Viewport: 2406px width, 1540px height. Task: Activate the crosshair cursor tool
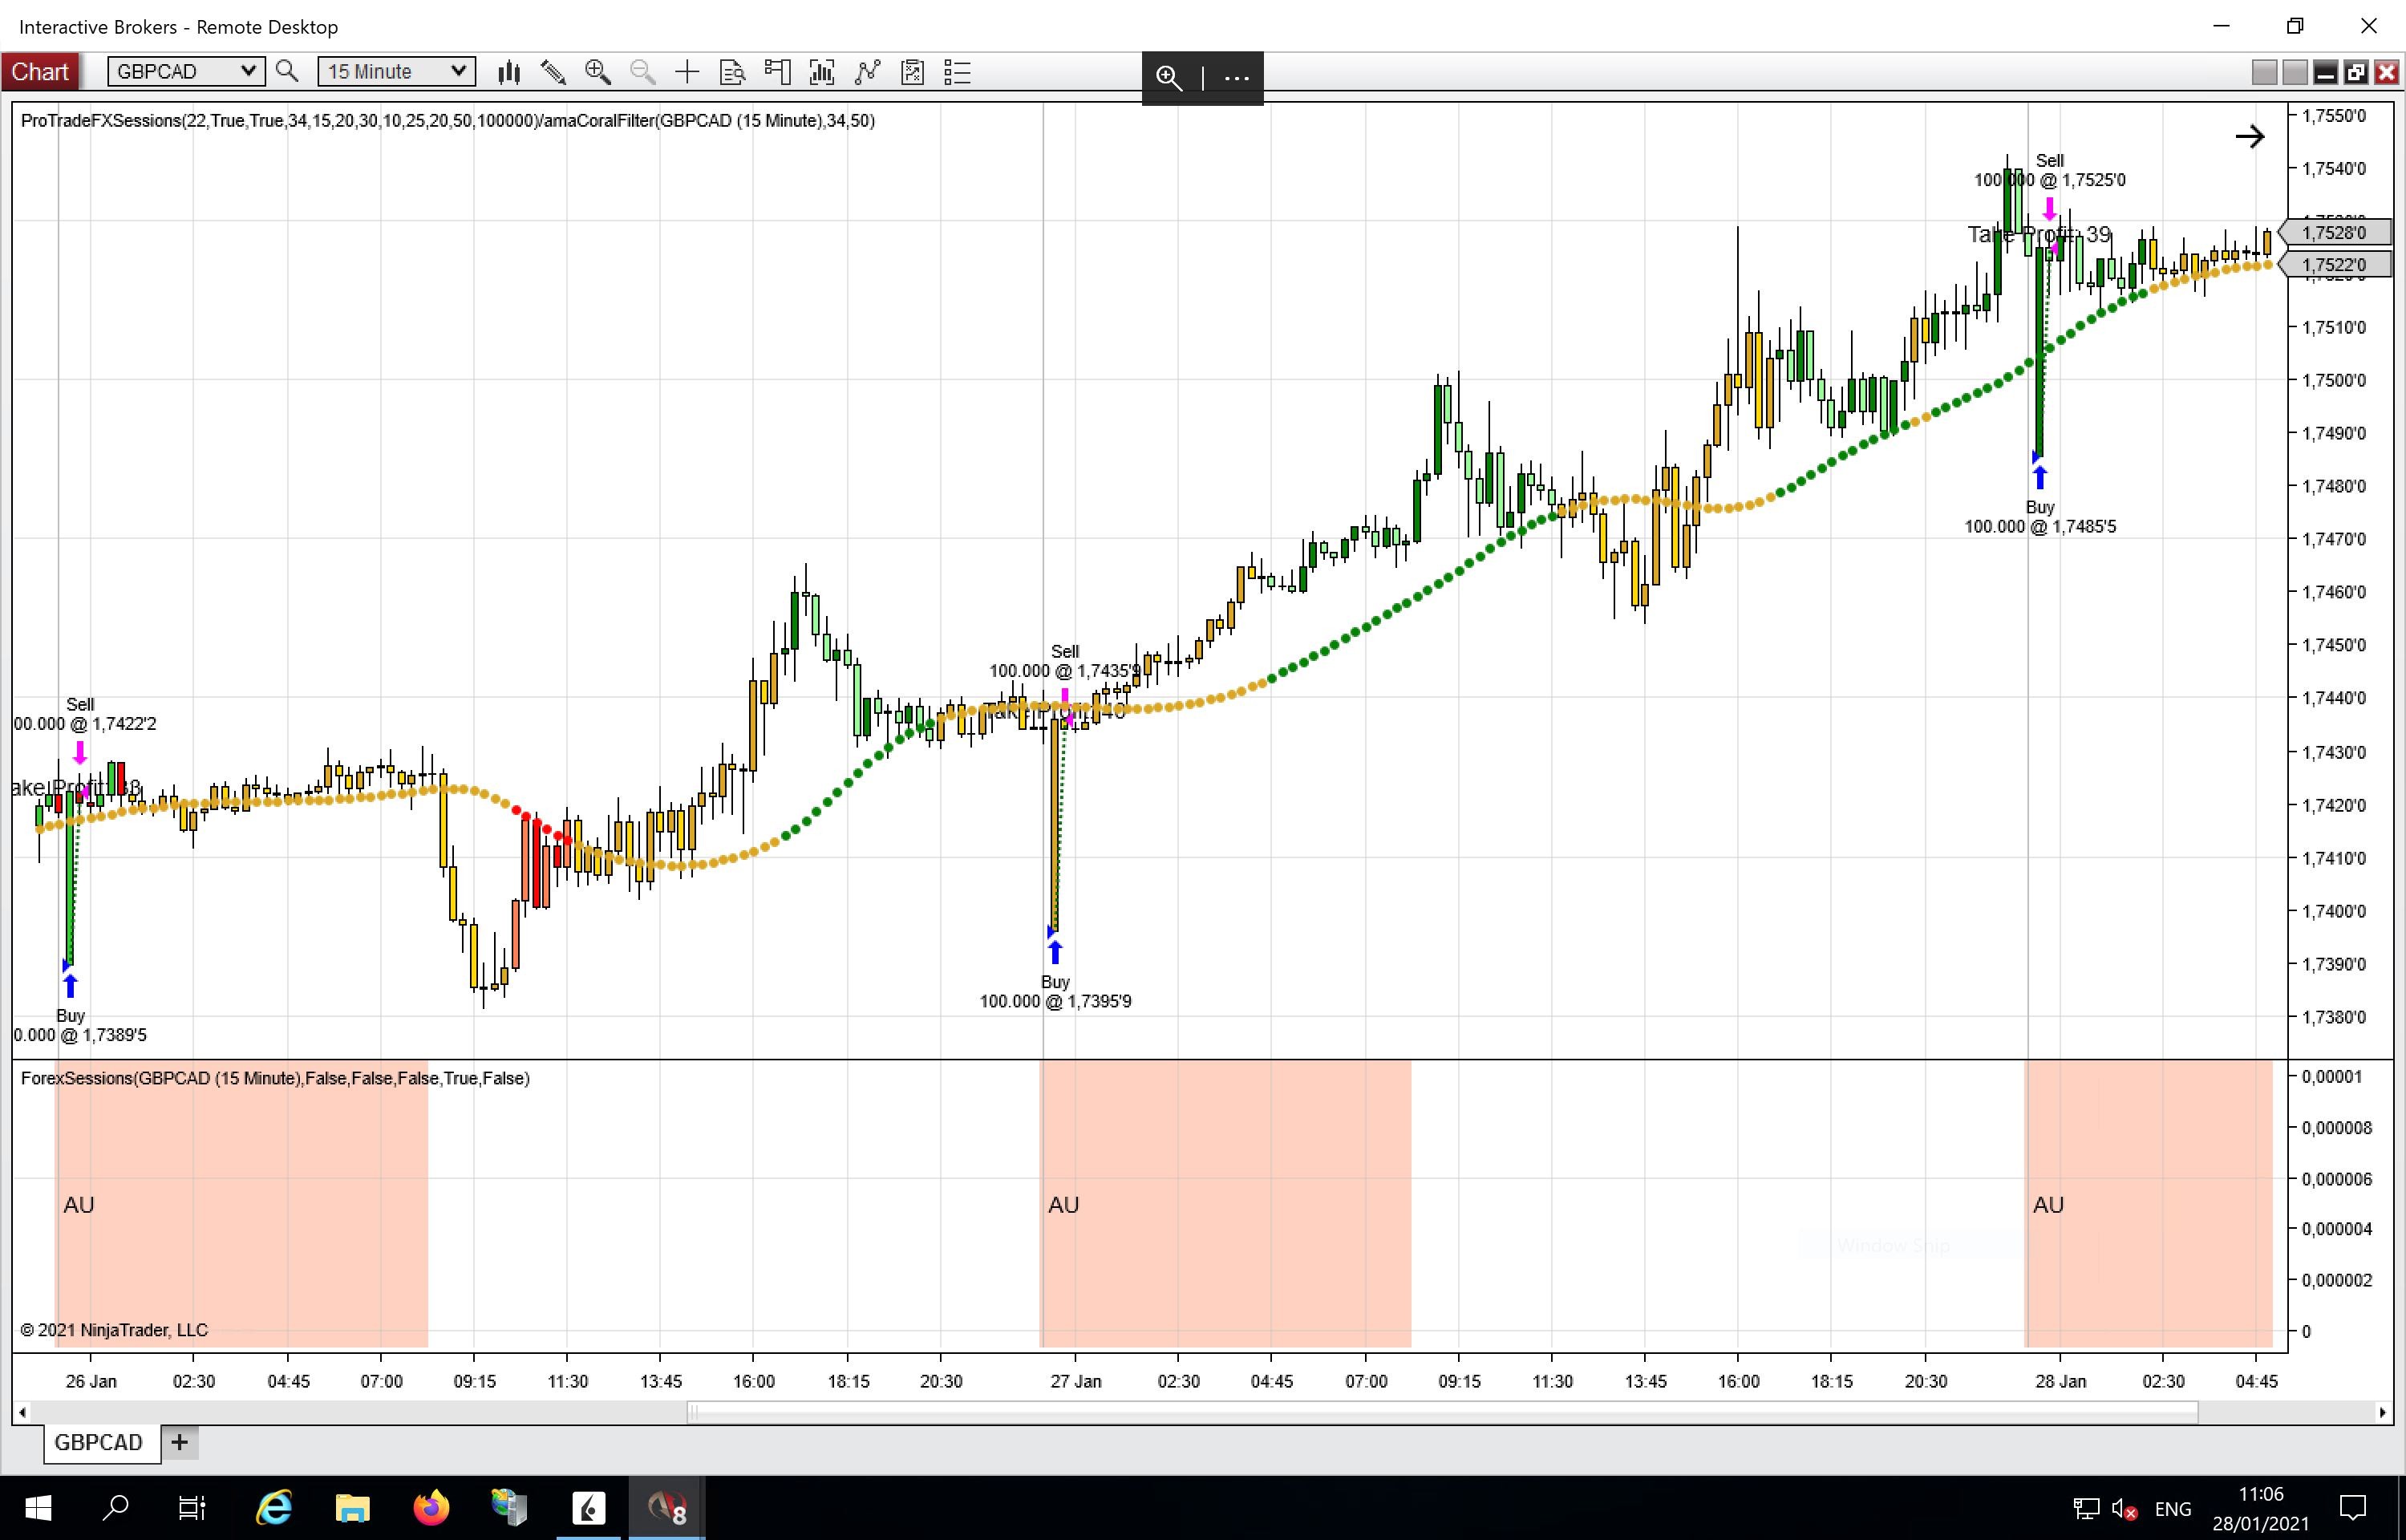(x=687, y=72)
